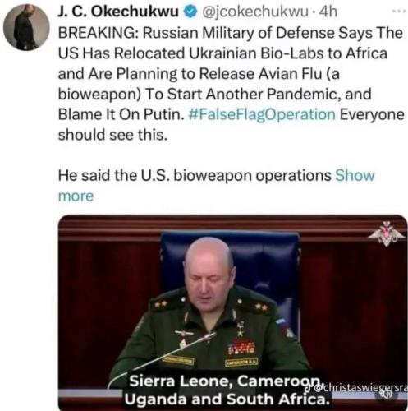Click the "Uganda and South Africa" subtitle line
The image size is (408, 411).
pyautogui.click(x=227, y=399)
